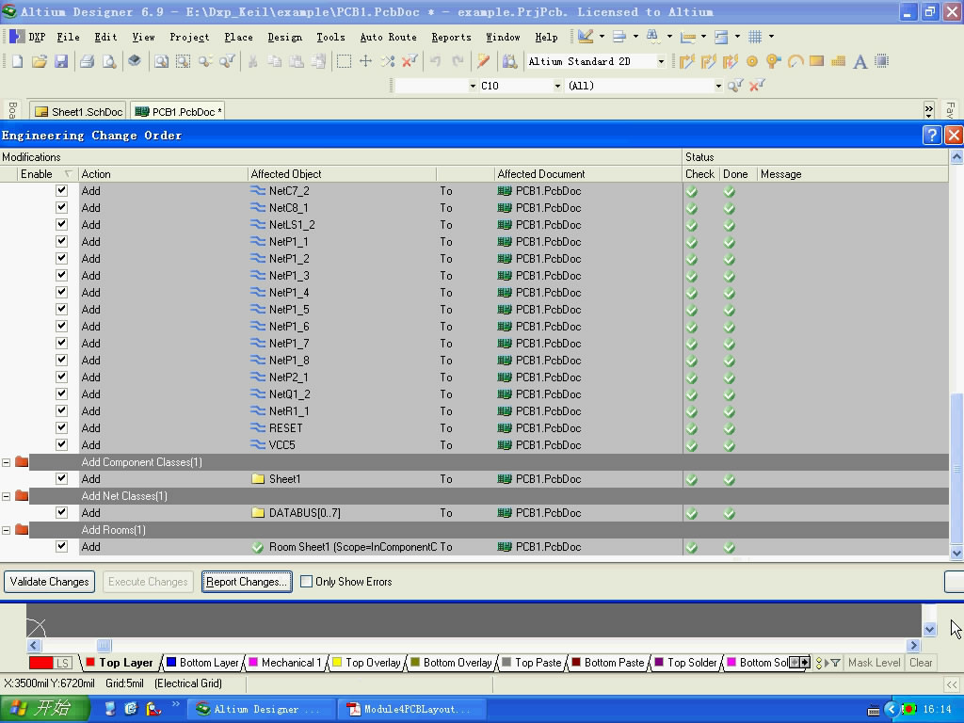Open the (All) filter dropdown
This screenshot has width=964, height=723.
click(718, 86)
